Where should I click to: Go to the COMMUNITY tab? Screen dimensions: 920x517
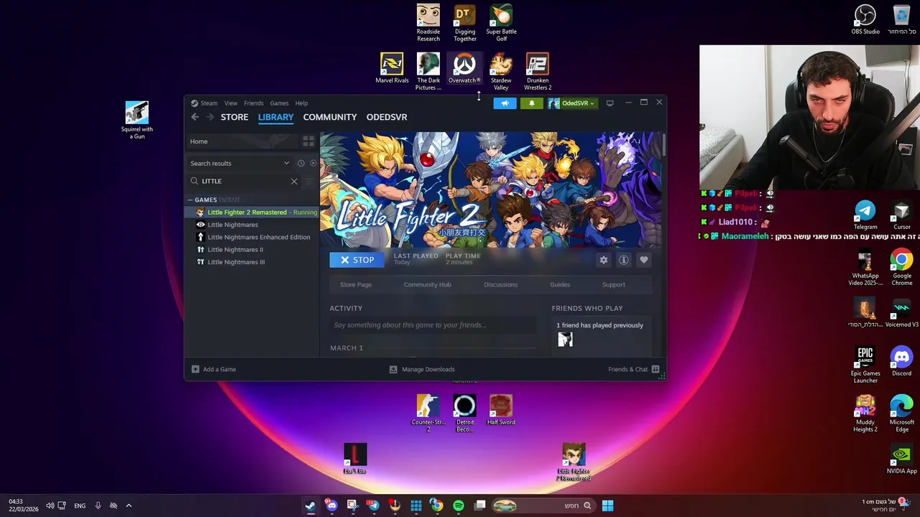[x=330, y=117]
